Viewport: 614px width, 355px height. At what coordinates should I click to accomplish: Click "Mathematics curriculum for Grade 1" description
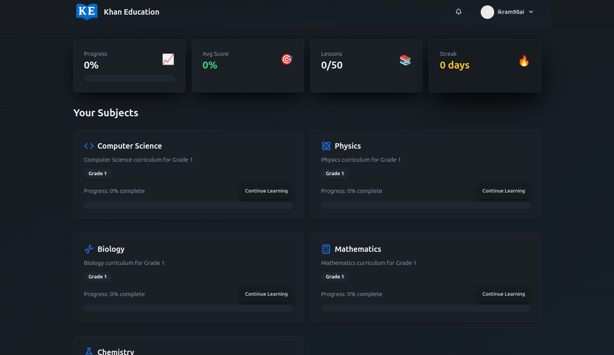[369, 263]
